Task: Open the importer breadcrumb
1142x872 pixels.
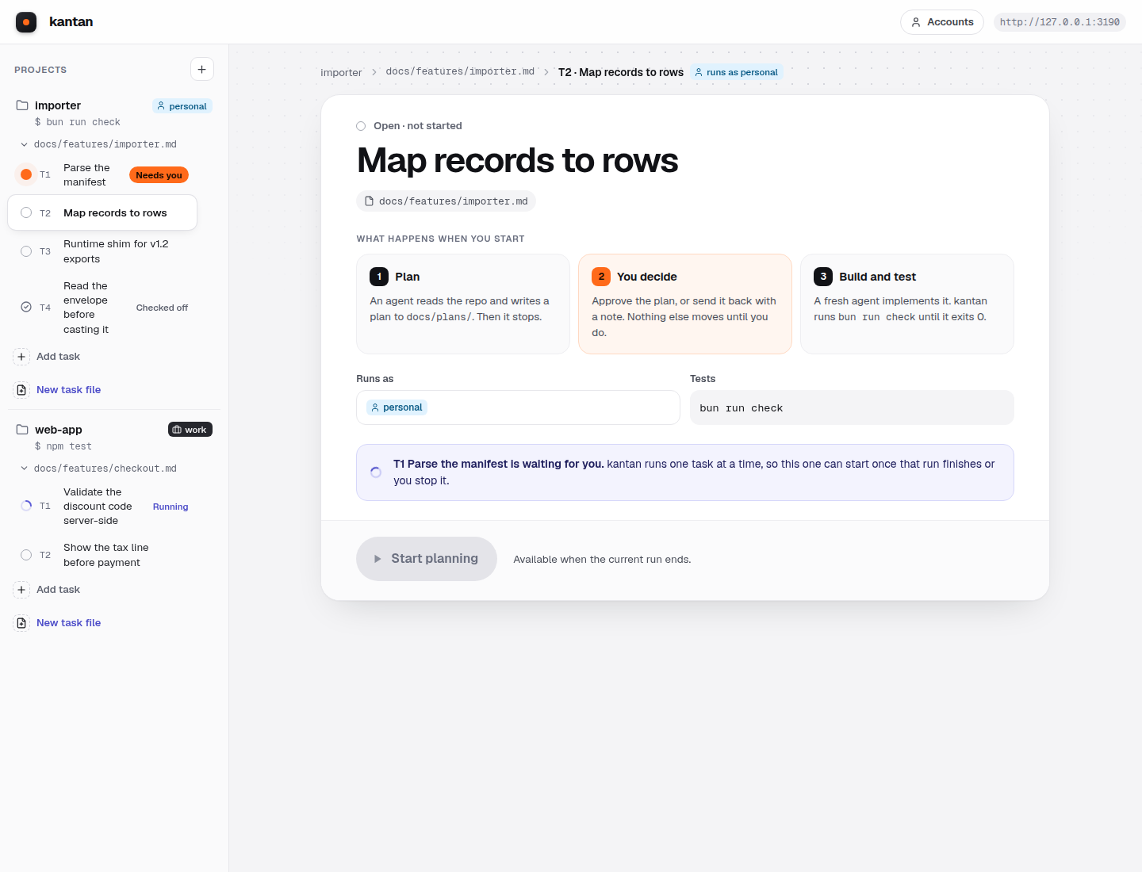Action: [x=341, y=72]
